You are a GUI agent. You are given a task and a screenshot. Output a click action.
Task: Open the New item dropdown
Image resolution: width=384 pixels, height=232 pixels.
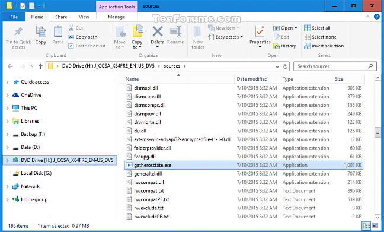click(x=223, y=28)
